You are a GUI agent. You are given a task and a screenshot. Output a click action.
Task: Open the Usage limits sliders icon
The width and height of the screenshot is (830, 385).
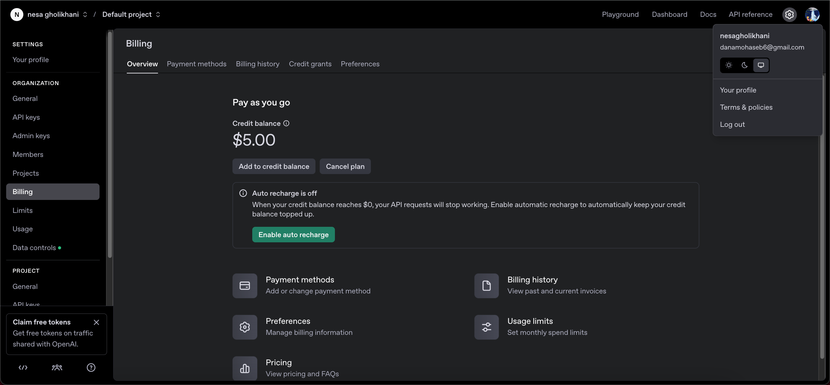click(486, 327)
